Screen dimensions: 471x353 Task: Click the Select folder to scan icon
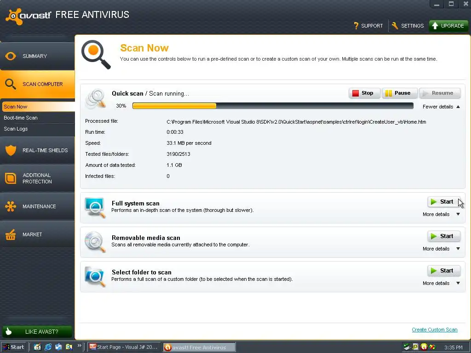tap(95, 276)
